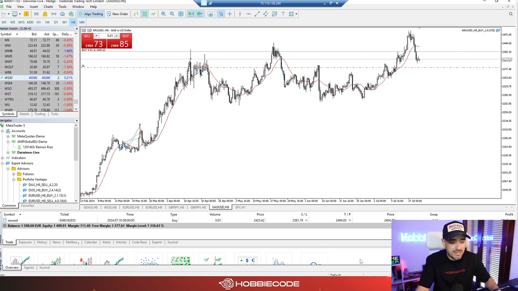Switch chart to line chart style

pyautogui.click(x=153, y=14)
